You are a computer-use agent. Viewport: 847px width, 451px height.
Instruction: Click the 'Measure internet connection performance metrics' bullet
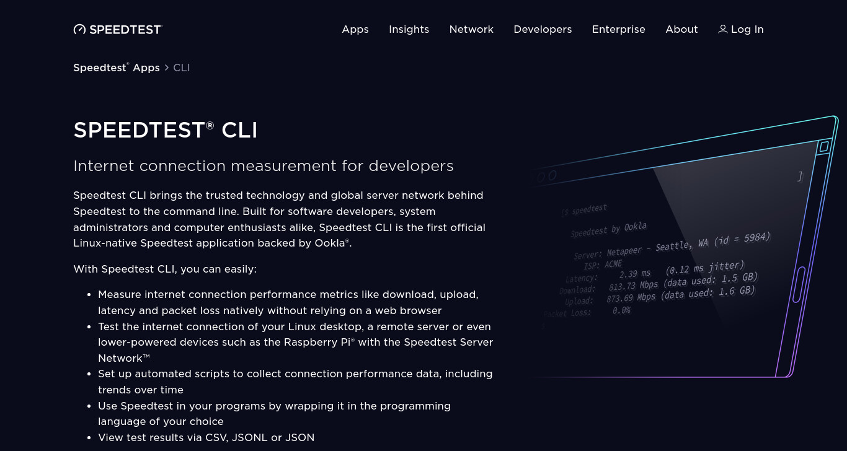(x=288, y=302)
